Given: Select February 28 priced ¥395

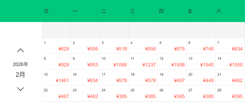Looking at the screenshot, I should (230, 94).
